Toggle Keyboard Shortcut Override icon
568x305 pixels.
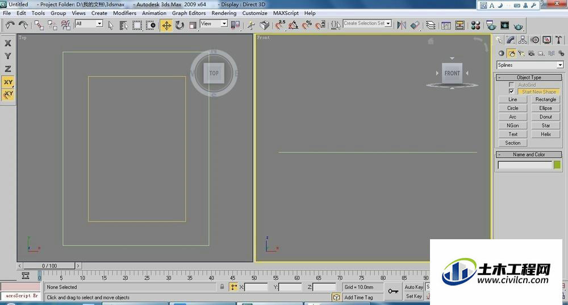pyautogui.click(x=265, y=25)
